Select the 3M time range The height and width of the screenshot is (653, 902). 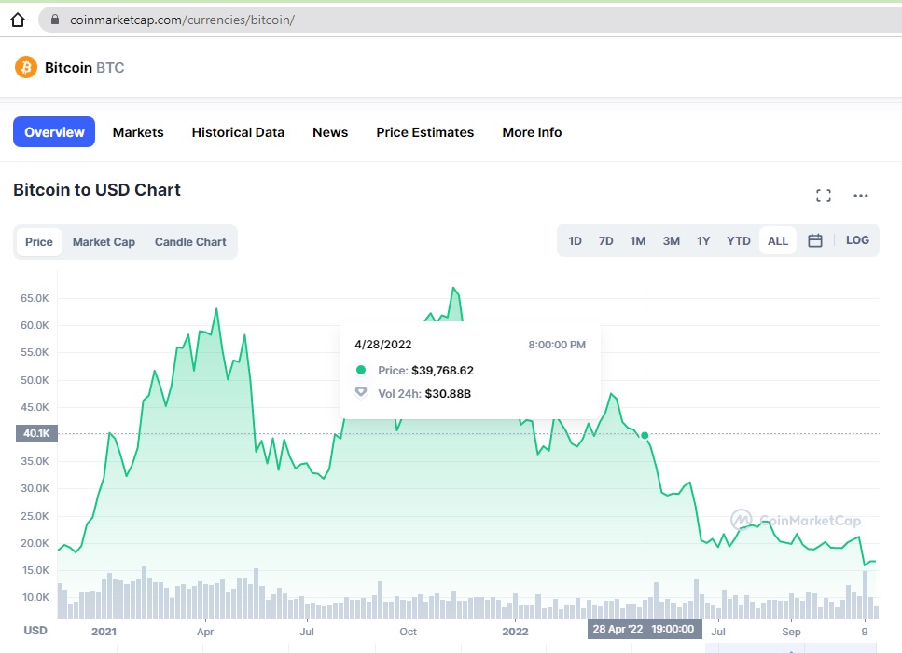pos(671,240)
